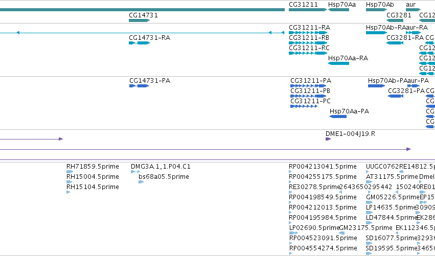This screenshot has height=256, width=435.
Task: Click the CG14731 gene label
Action: (144, 15)
